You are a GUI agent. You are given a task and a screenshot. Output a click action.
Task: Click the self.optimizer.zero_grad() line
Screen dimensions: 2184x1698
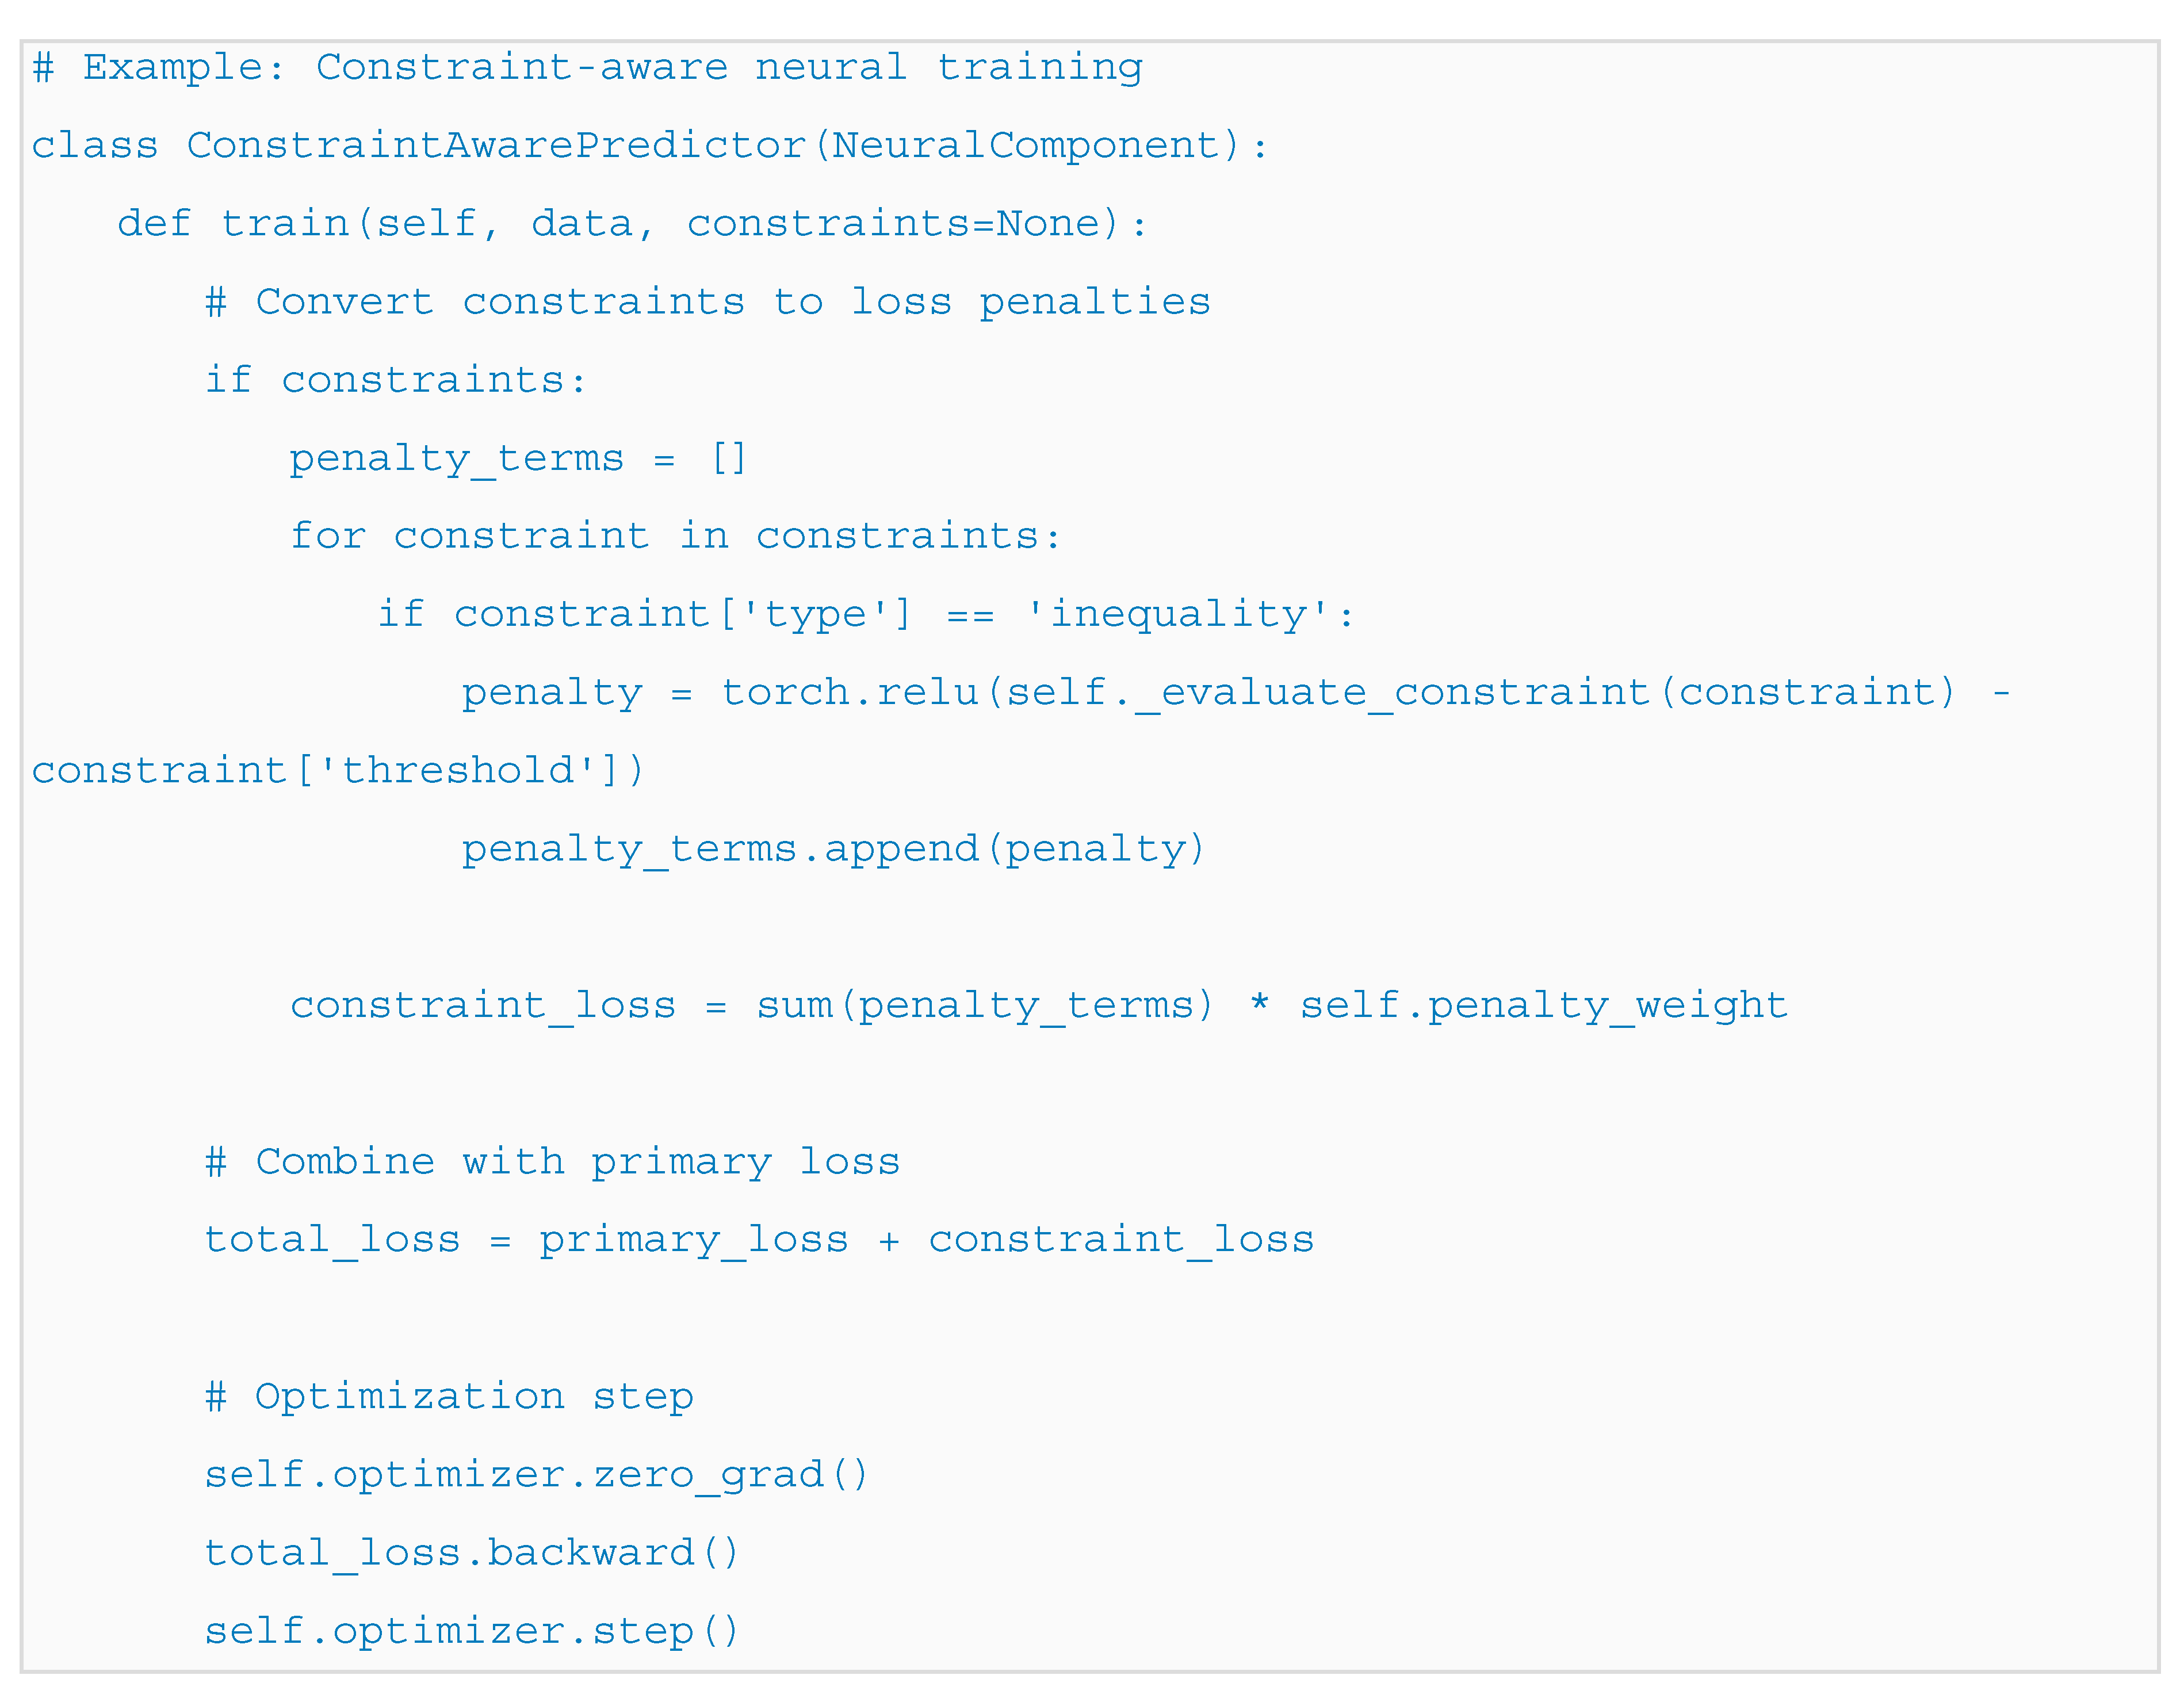(537, 1475)
